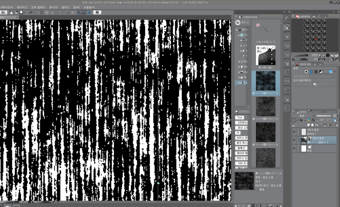
Task: Click the Tool tag button
Action: (x=240, y=117)
